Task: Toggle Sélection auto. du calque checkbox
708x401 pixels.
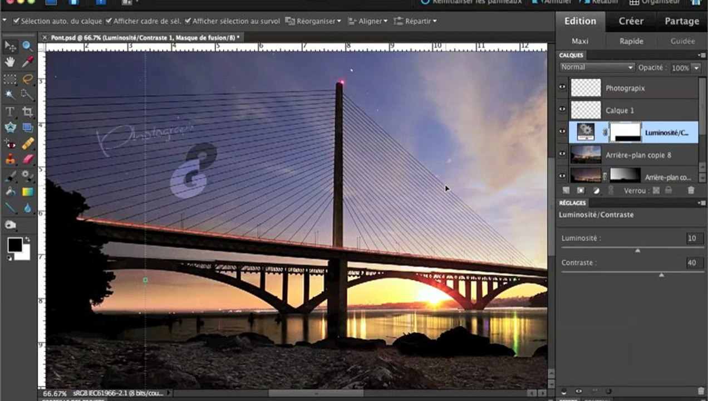Action: point(16,21)
